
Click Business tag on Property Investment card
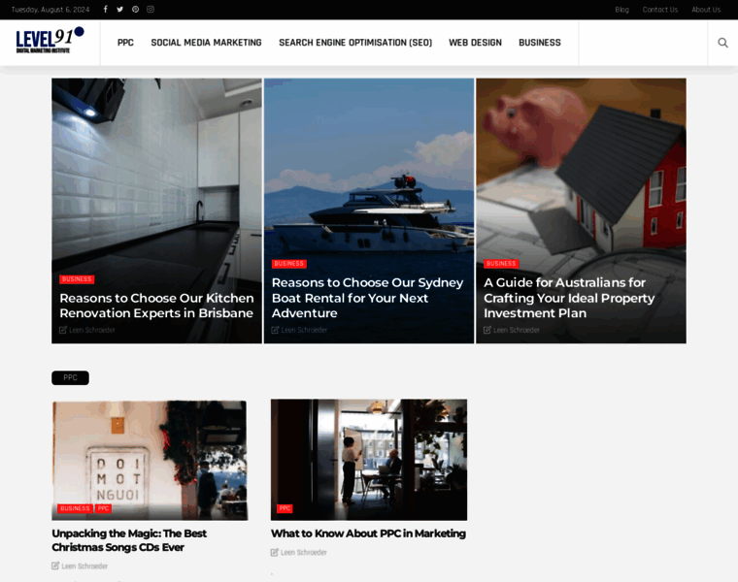501,264
